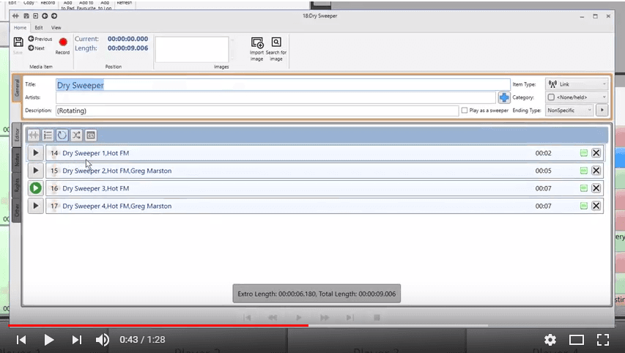The image size is (625, 353).
Task: Play Dry Sweeper 2,Hot FM,Greg Marston
Action: 35,171
